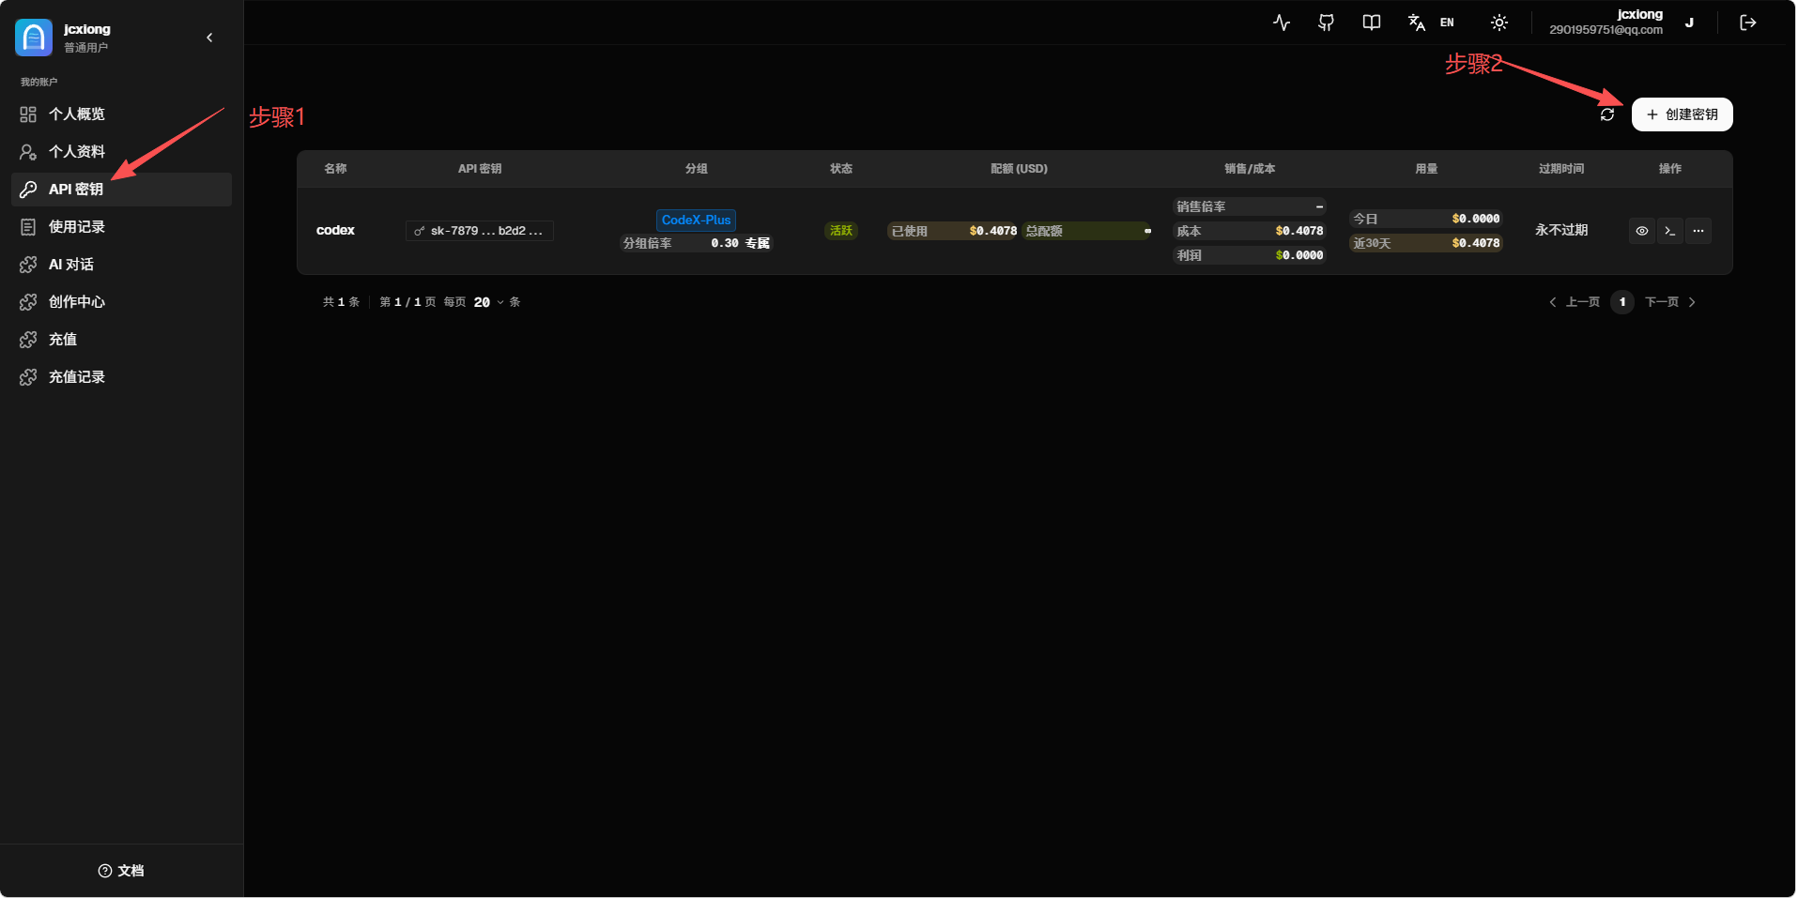Open 充值 in the sidebar

tap(121, 340)
